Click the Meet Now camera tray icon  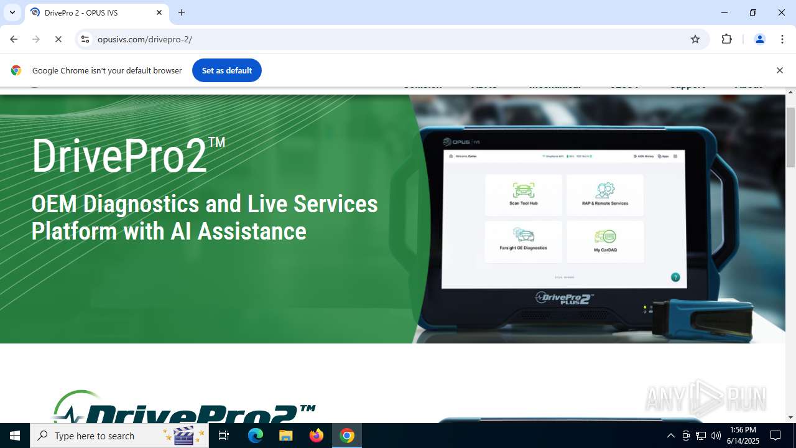click(686, 436)
